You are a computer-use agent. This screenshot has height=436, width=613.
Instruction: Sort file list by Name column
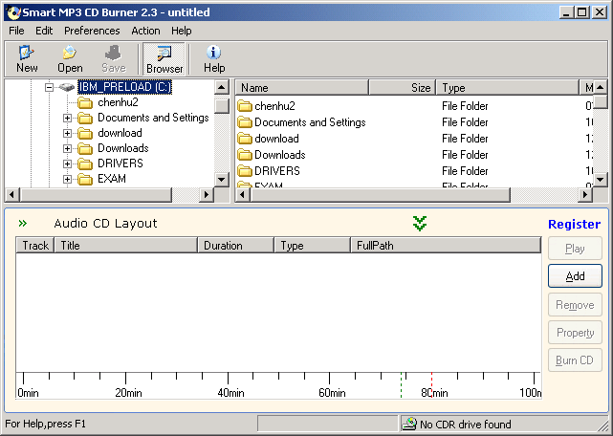[x=302, y=88]
